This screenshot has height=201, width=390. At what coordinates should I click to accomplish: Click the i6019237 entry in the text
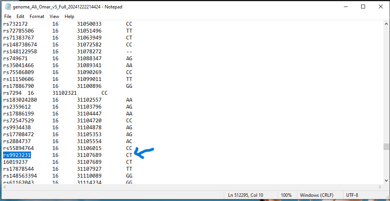click(16, 162)
